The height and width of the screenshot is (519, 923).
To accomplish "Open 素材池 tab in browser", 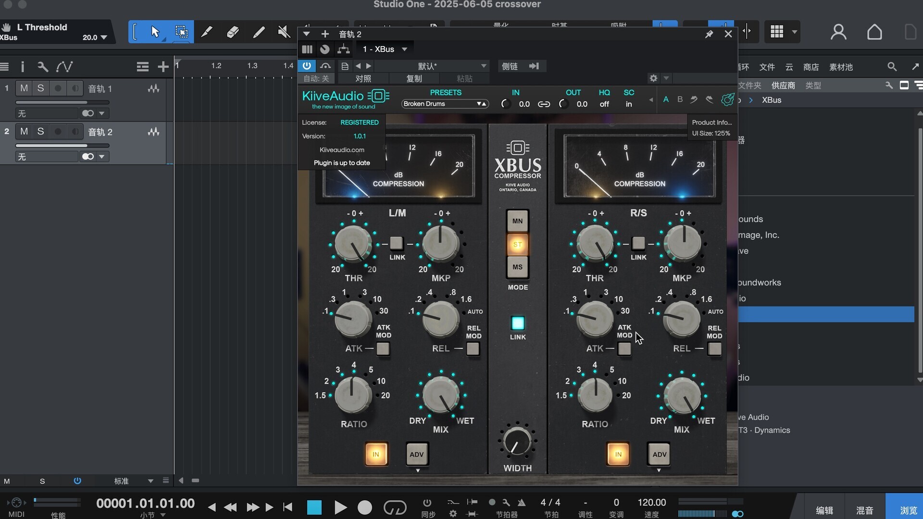I will click(841, 67).
